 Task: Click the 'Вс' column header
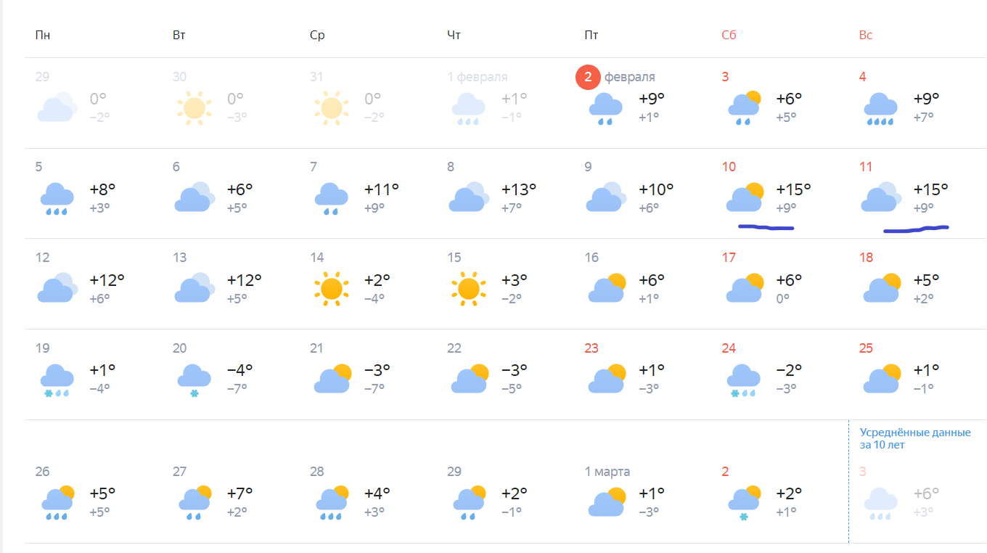point(866,36)
